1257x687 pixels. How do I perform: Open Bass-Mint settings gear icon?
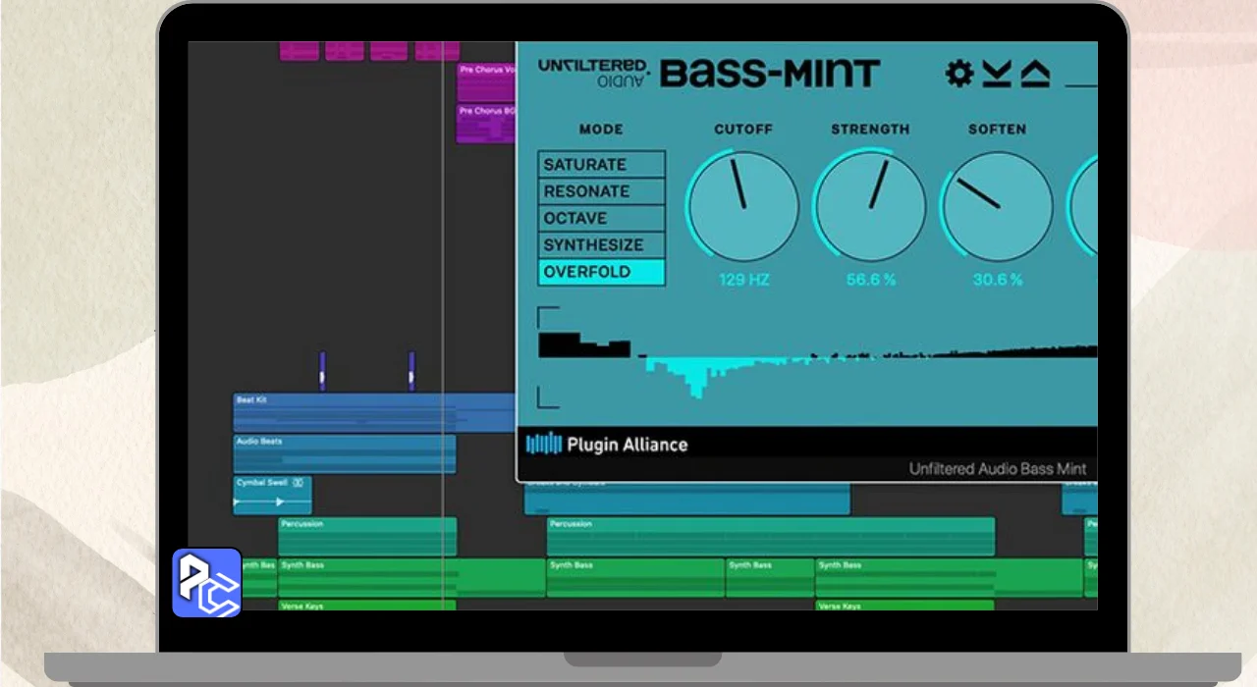click(958, 74)
